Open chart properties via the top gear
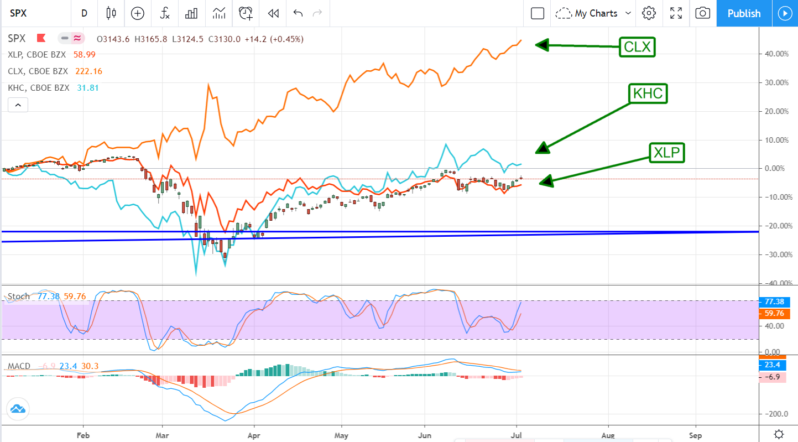The height and width of the screenshot is (442, 798). point(649,13)
